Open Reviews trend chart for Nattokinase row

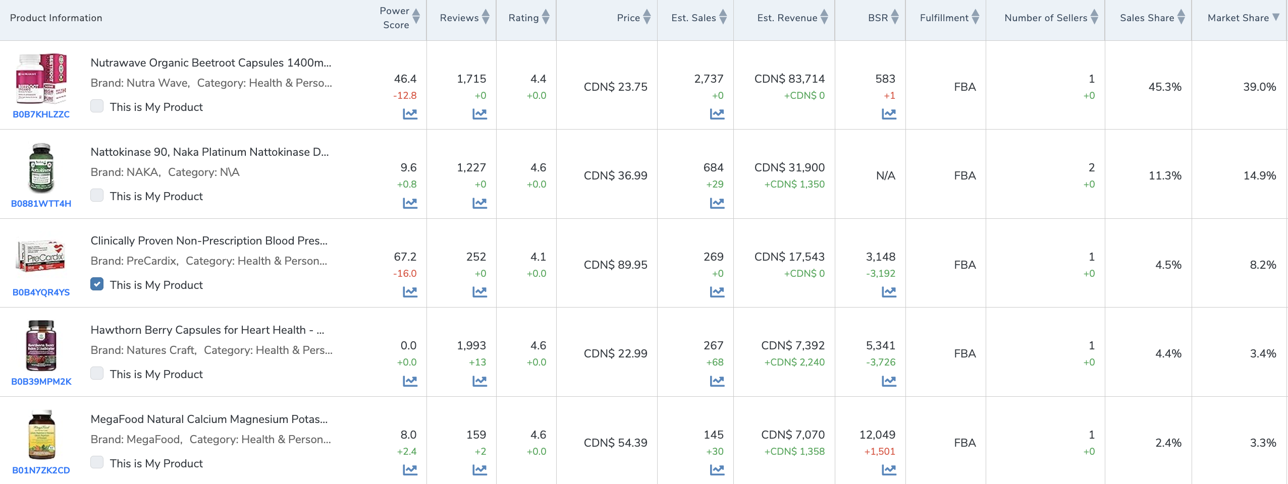tap(479, 203)
